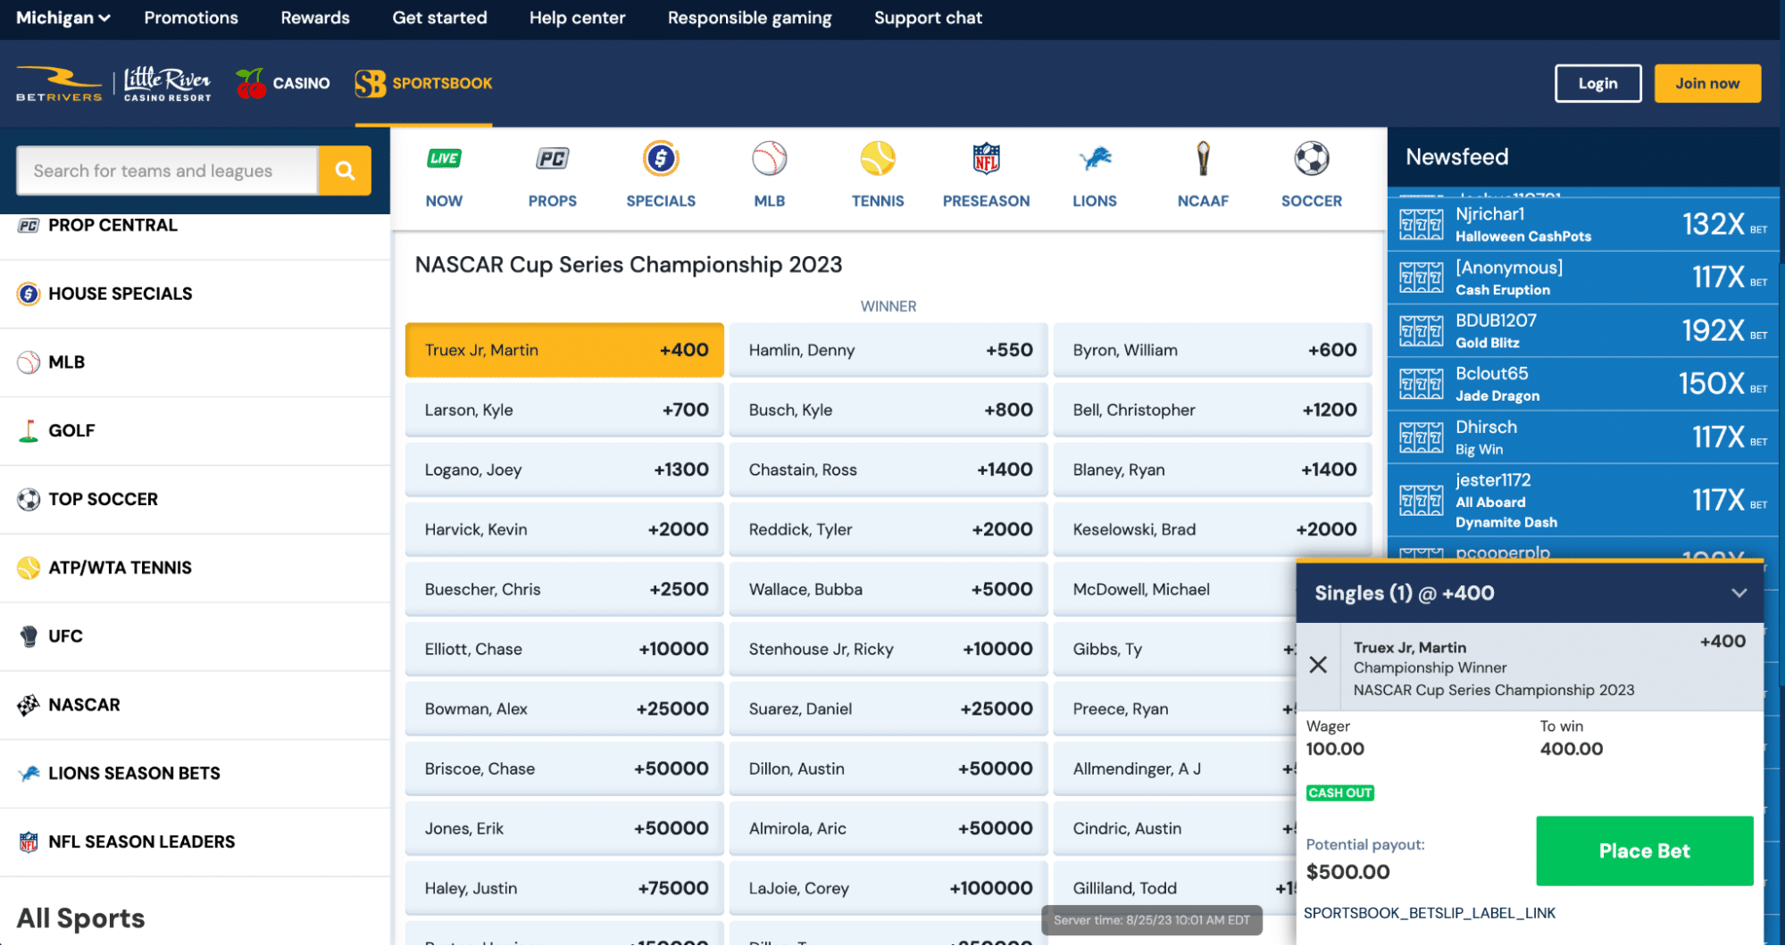Open the LIVE NOW icon
This screenshot has height=946, width=1785.
444,159
